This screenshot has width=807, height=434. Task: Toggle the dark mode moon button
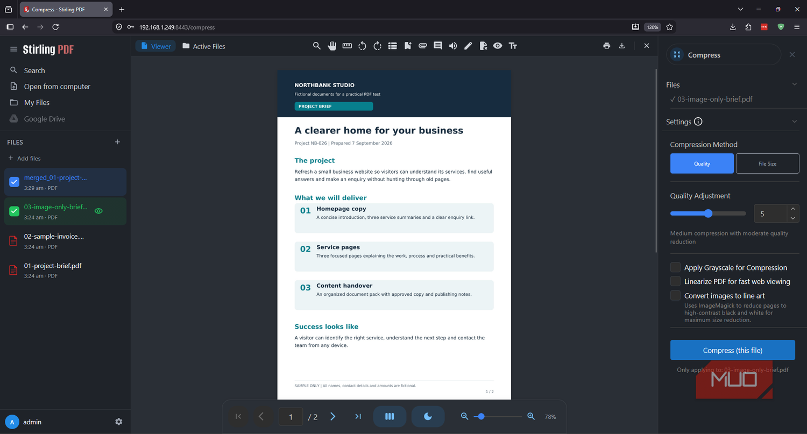pyautogui.click(x=428, y=416)
